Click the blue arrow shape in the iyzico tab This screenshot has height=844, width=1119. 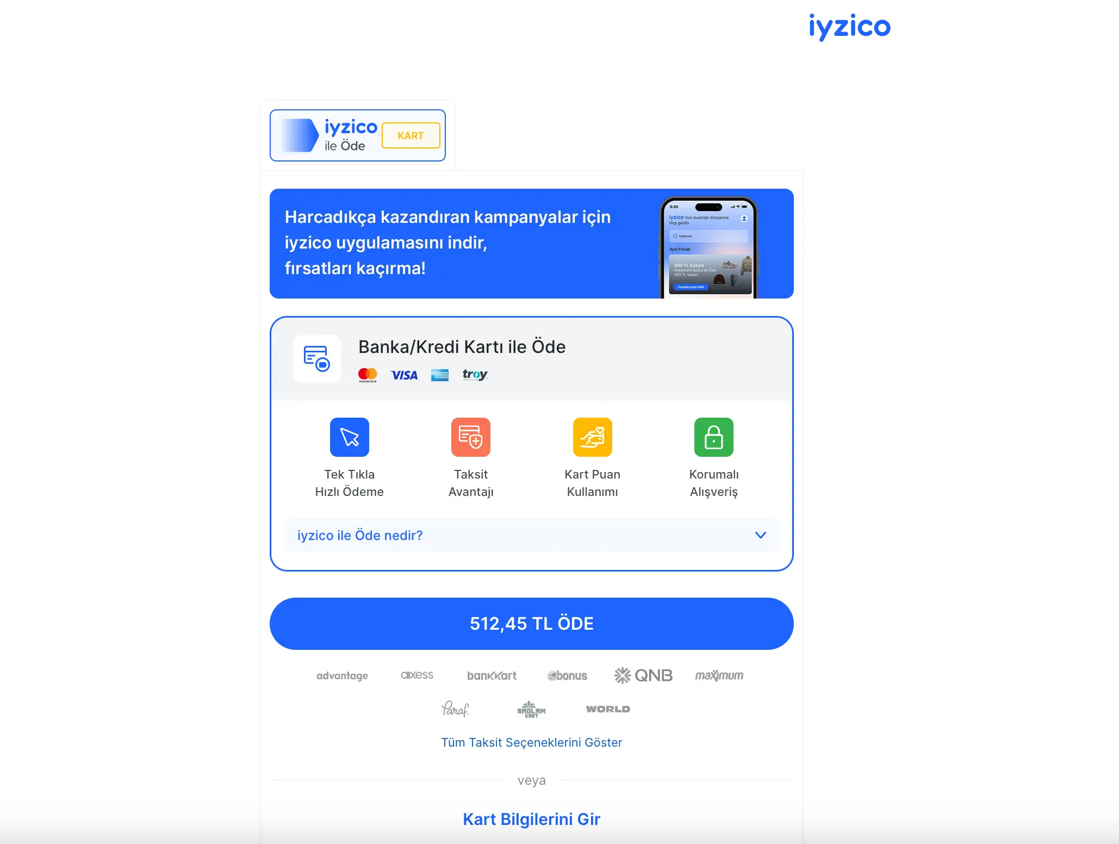click(x=300, y=135)
